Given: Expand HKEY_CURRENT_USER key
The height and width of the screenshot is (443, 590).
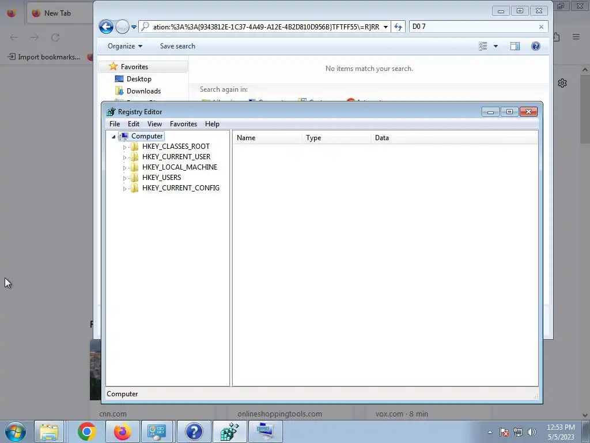Looking at the screenshot, I should 124,157.
